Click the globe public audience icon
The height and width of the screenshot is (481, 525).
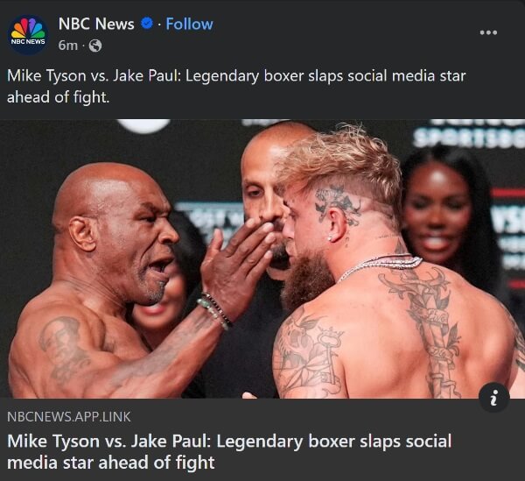[95, 46]
